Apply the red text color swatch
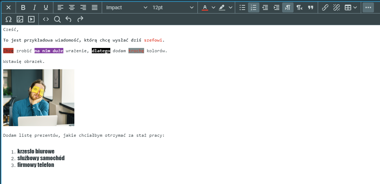 [x=205, y=7]
